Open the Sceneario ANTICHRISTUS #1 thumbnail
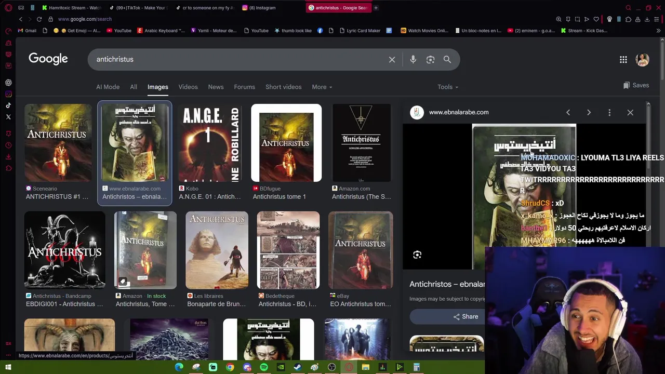 pyautogui.click(x=58, y=143)
